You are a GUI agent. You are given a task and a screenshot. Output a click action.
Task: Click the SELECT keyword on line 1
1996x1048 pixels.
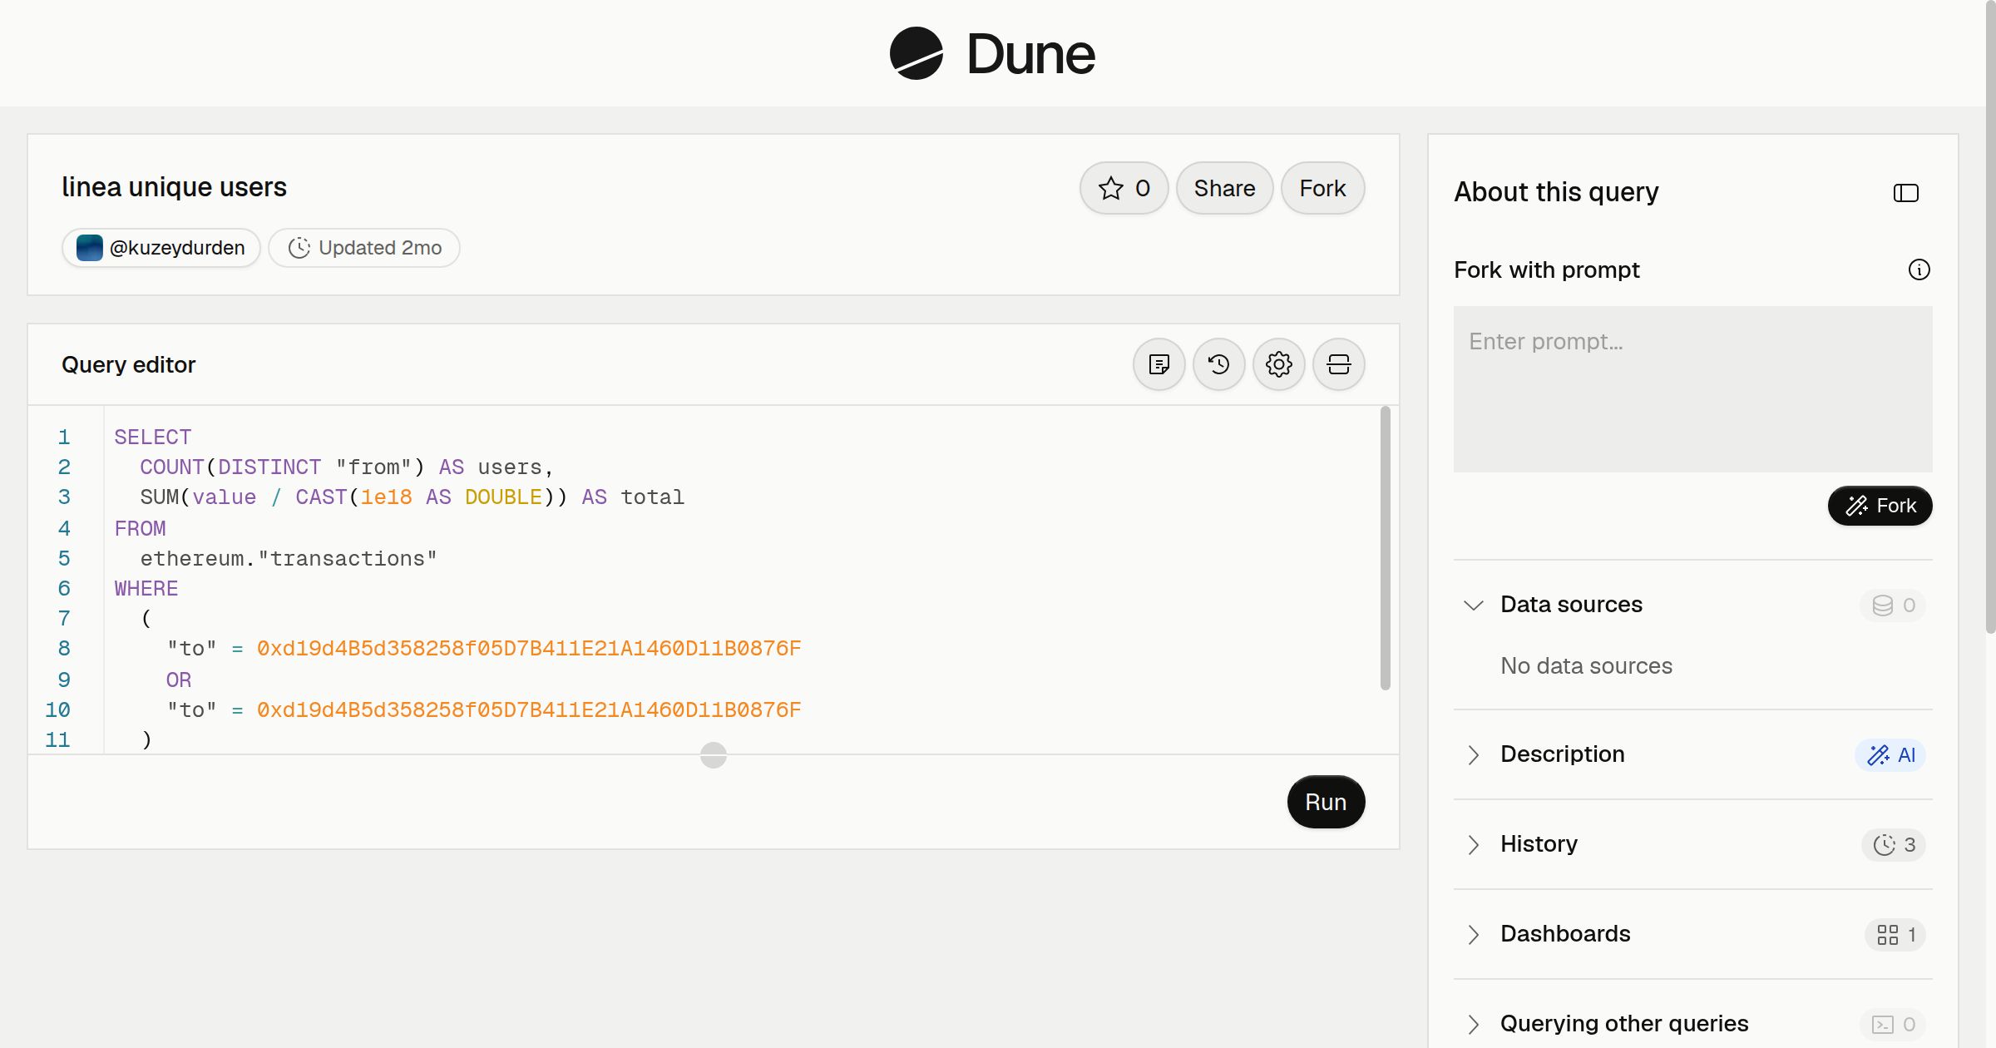(153, 437)
